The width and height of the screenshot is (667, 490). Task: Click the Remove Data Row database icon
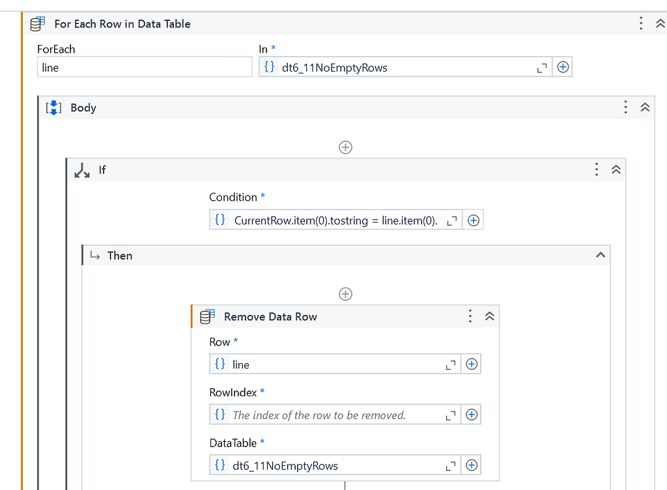[207, 317]
